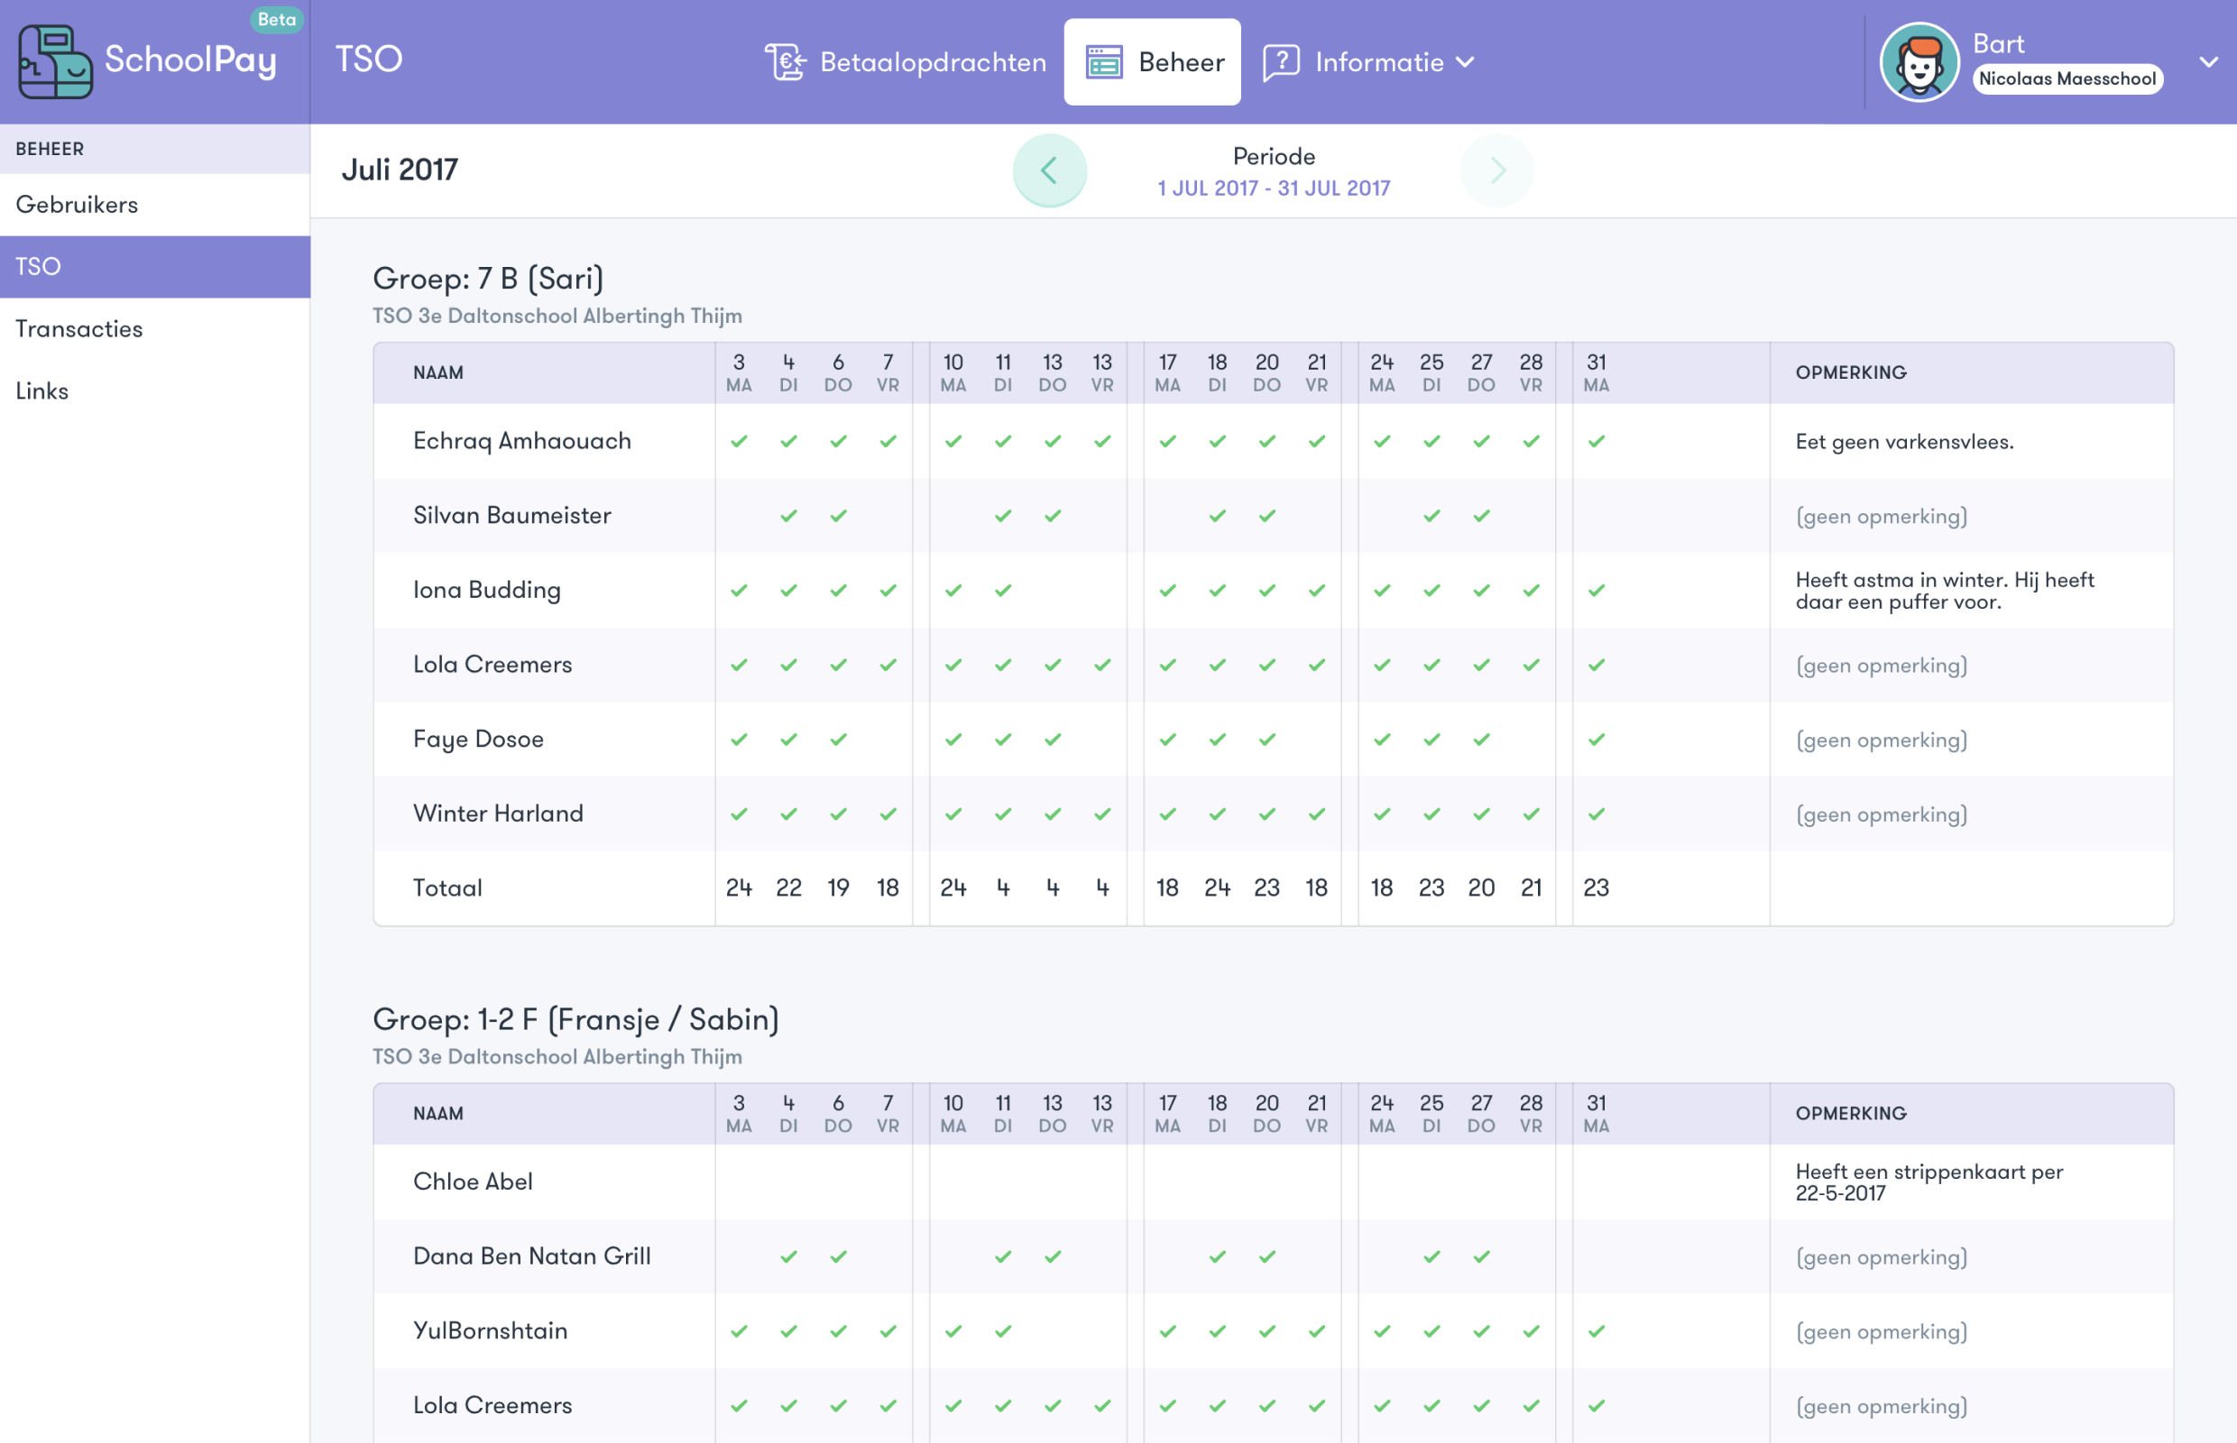Click the Informatie question bubble icon

point(1280,62)
